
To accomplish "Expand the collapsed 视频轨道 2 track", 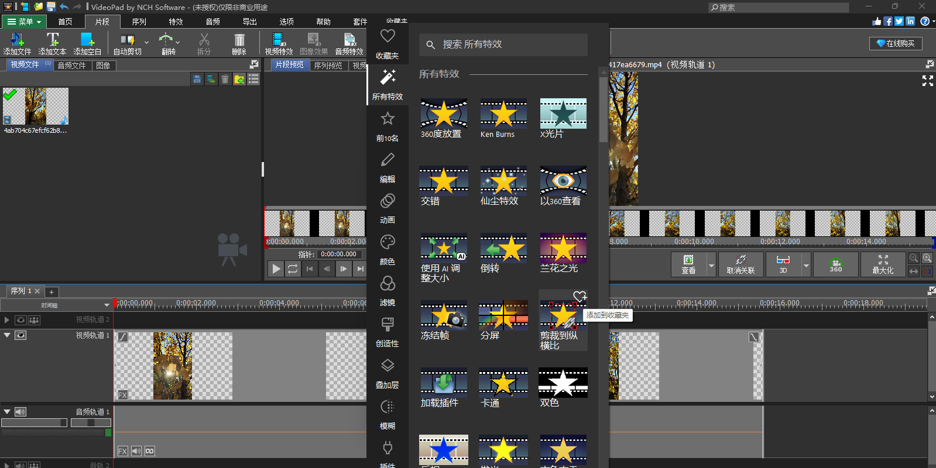I will point(7,320).
